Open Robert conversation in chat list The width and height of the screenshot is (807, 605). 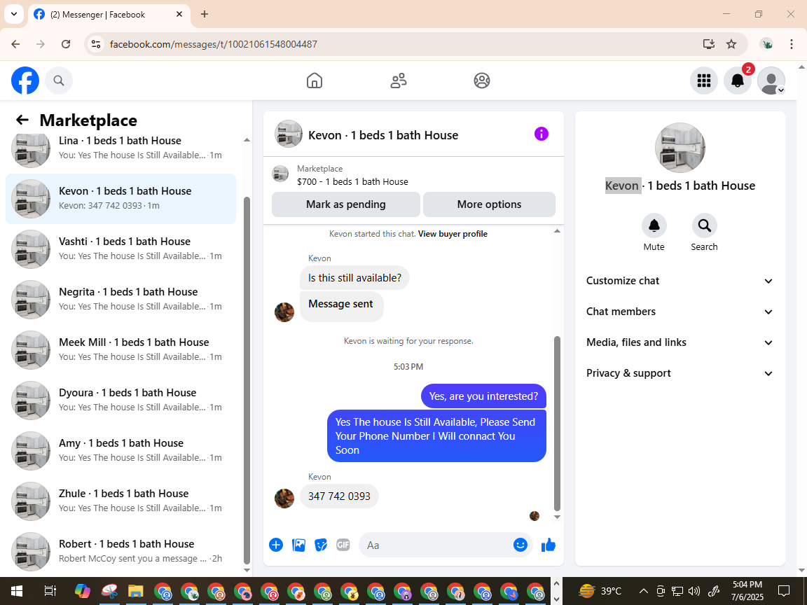pos(121,552)
